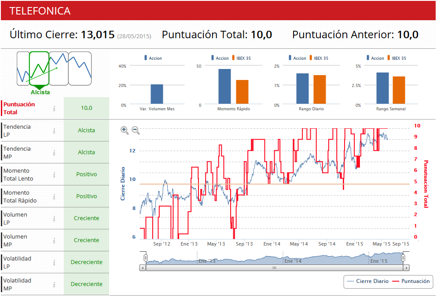Image resolution: width=437 pixels, height=297 pixels.
Task: Click Positivo value for Momento Total Lento
Action: coord(86,174)
